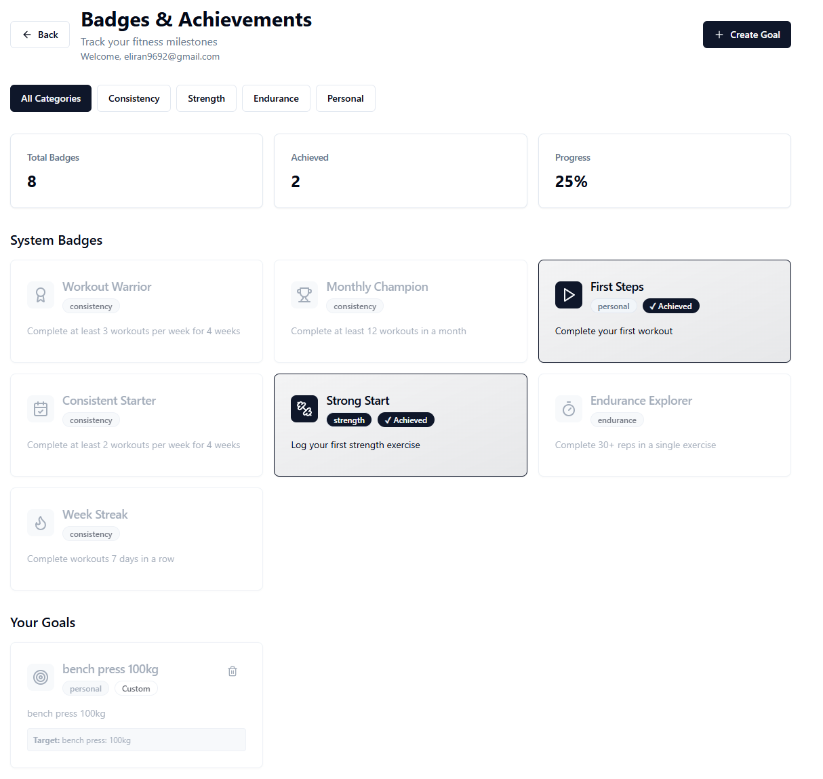Open the Strength filter

pyautogui.click(x=206, y=98)
